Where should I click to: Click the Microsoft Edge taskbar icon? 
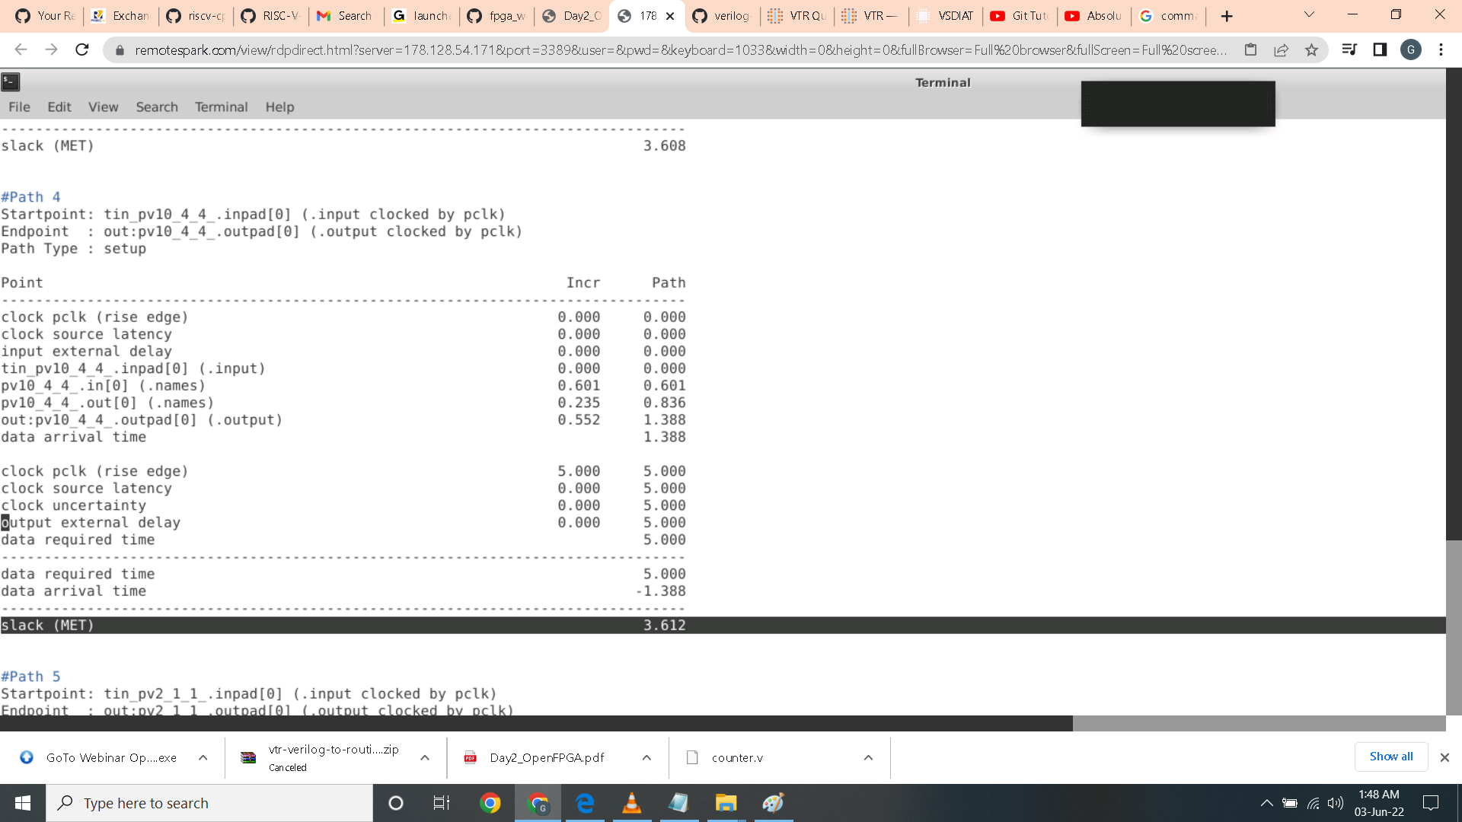point(585,803)
